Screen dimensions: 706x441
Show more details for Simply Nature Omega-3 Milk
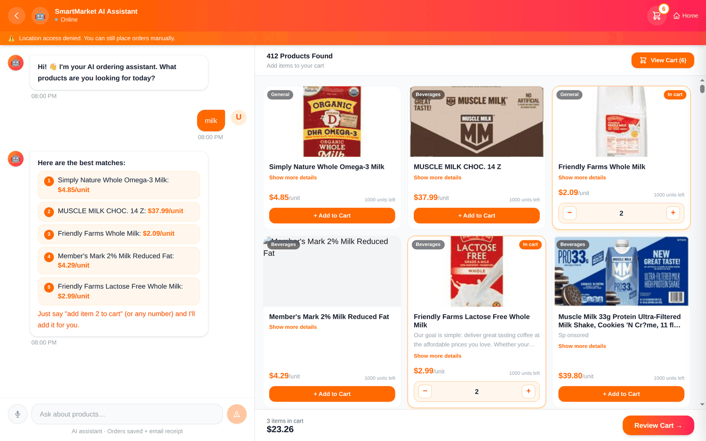point(293,178)
